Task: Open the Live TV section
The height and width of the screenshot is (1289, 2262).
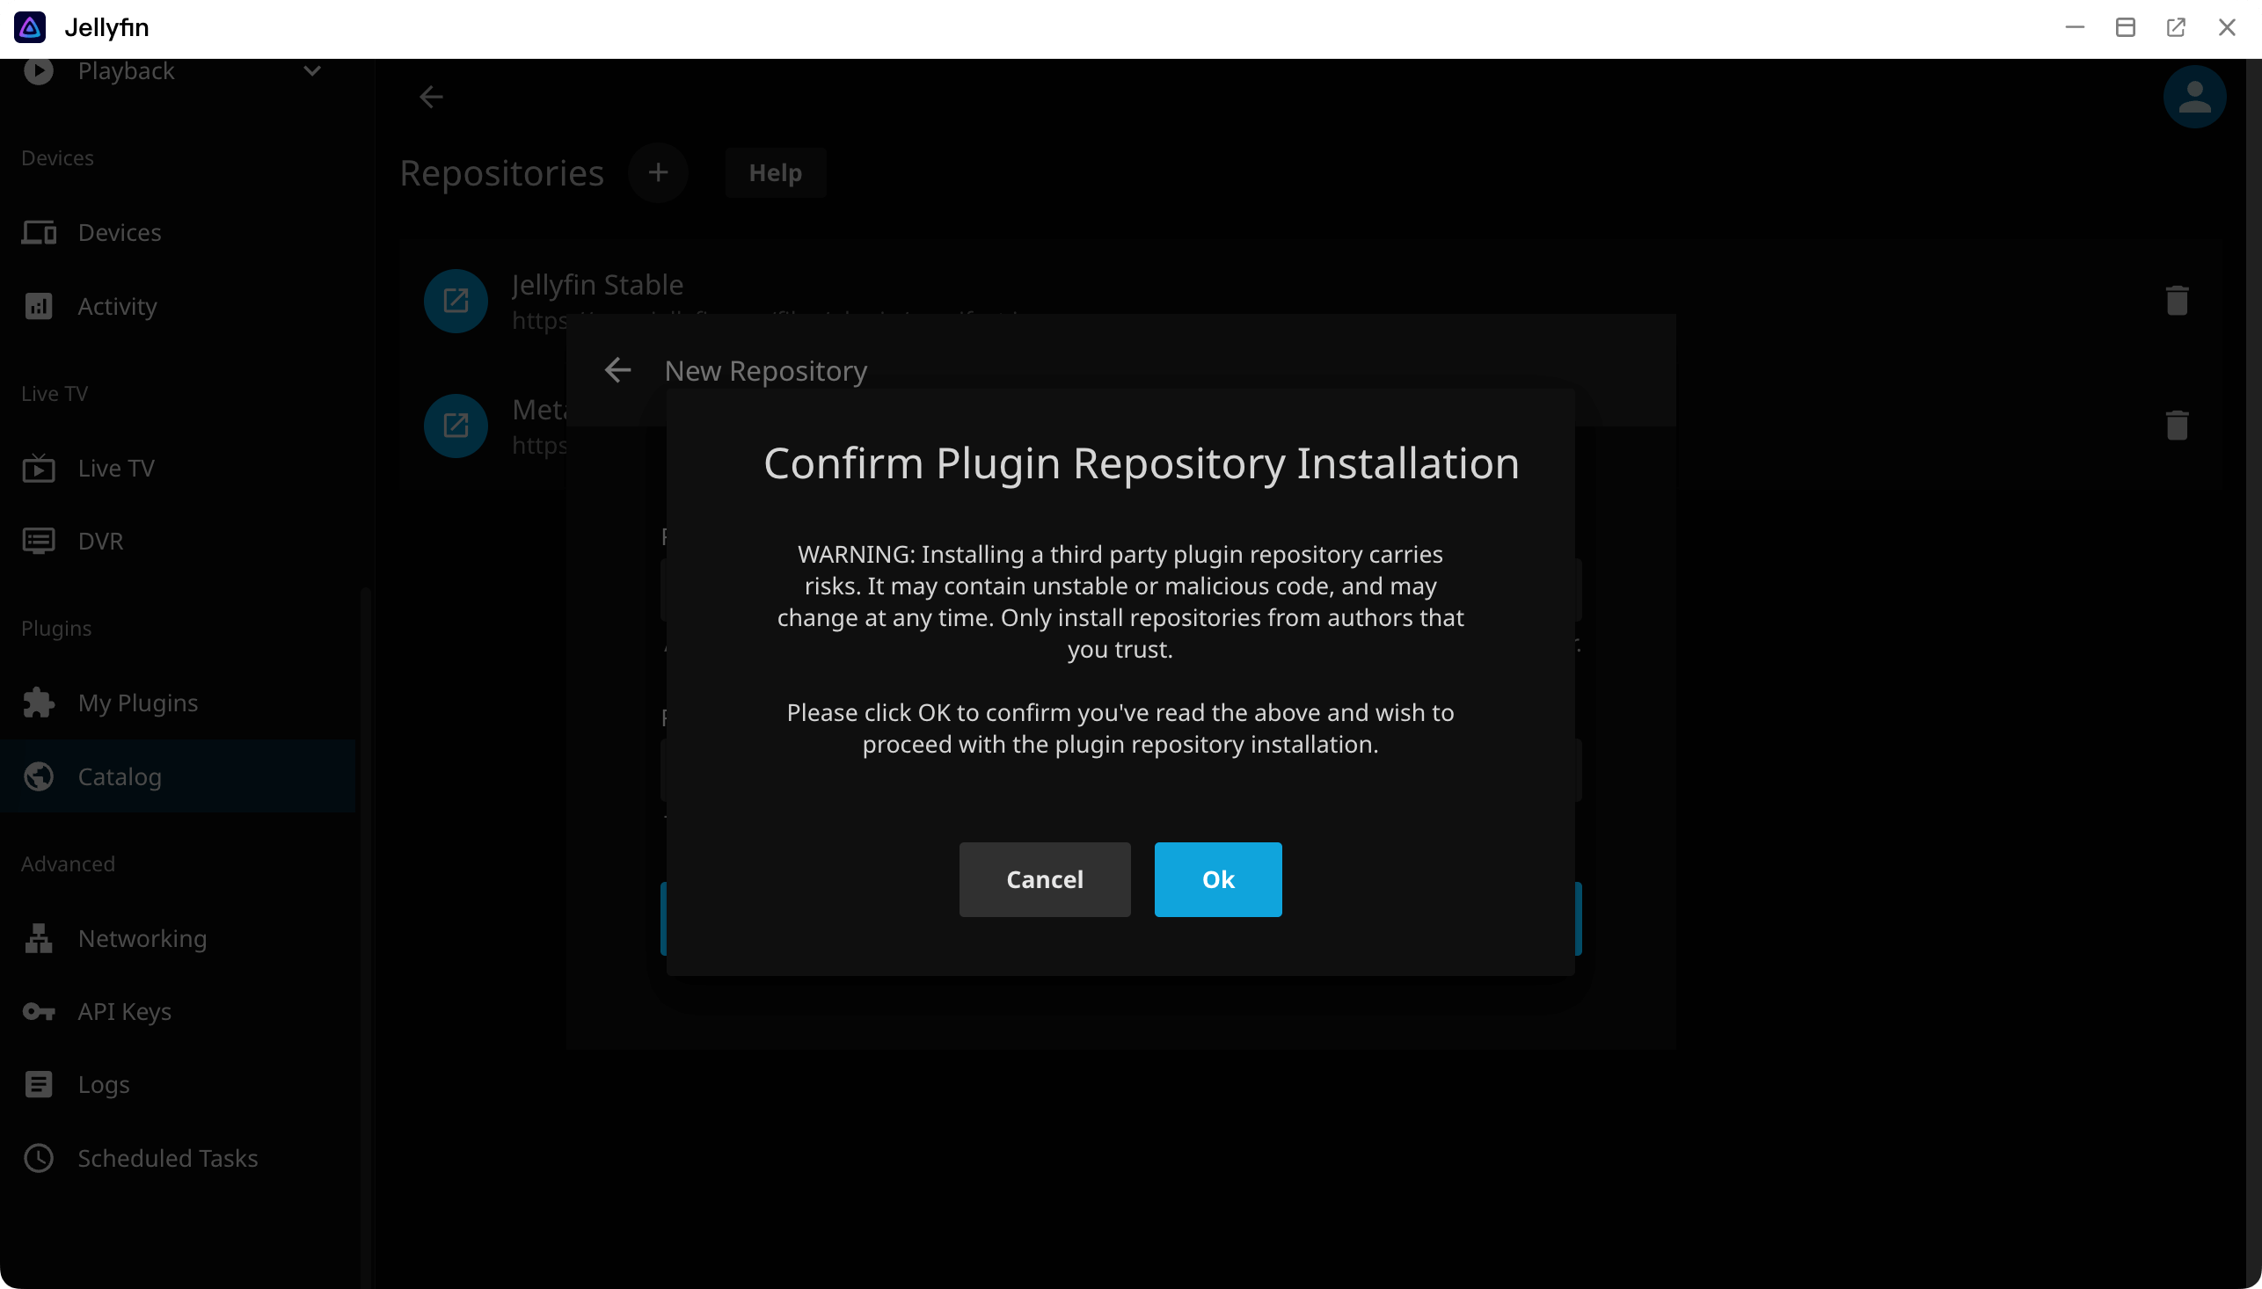Action: pos(115,468)
